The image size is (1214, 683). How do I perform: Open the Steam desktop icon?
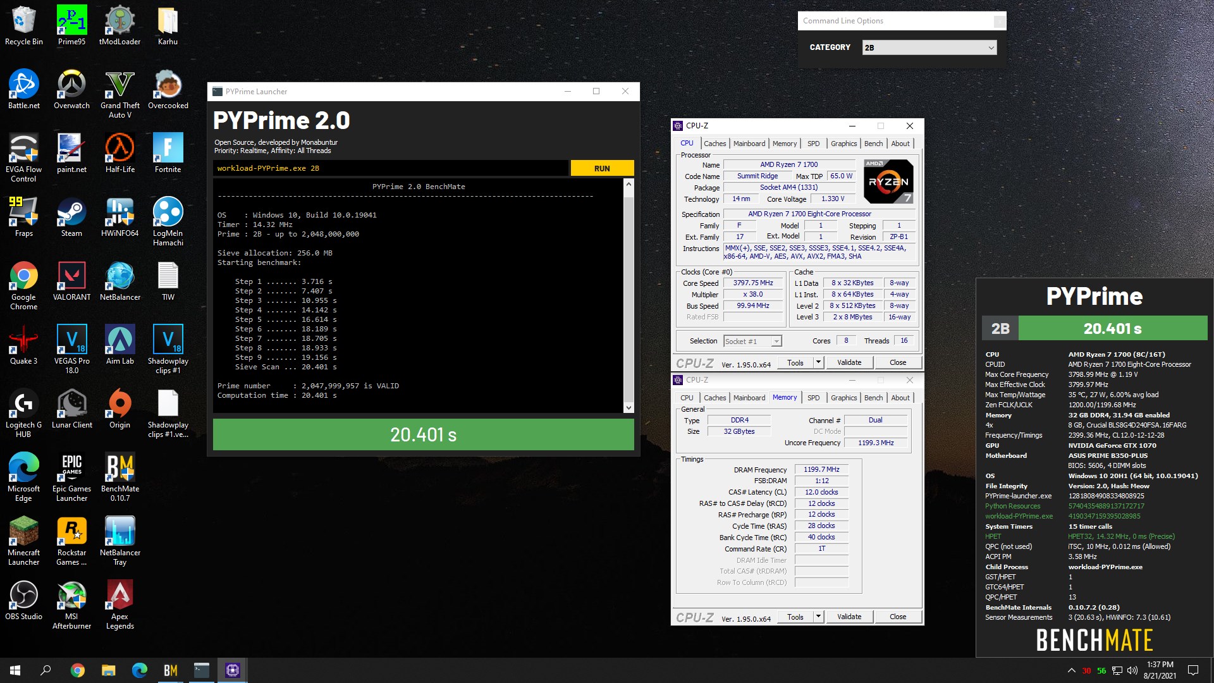[x=71, y=217]
